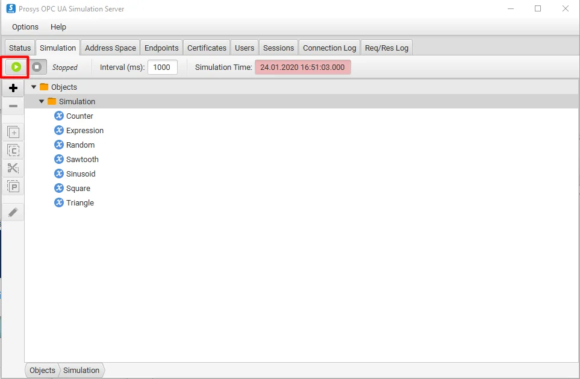Click the Simulation Time value field
The width and height of the screenshot is (580, 379).
point(302,67)
